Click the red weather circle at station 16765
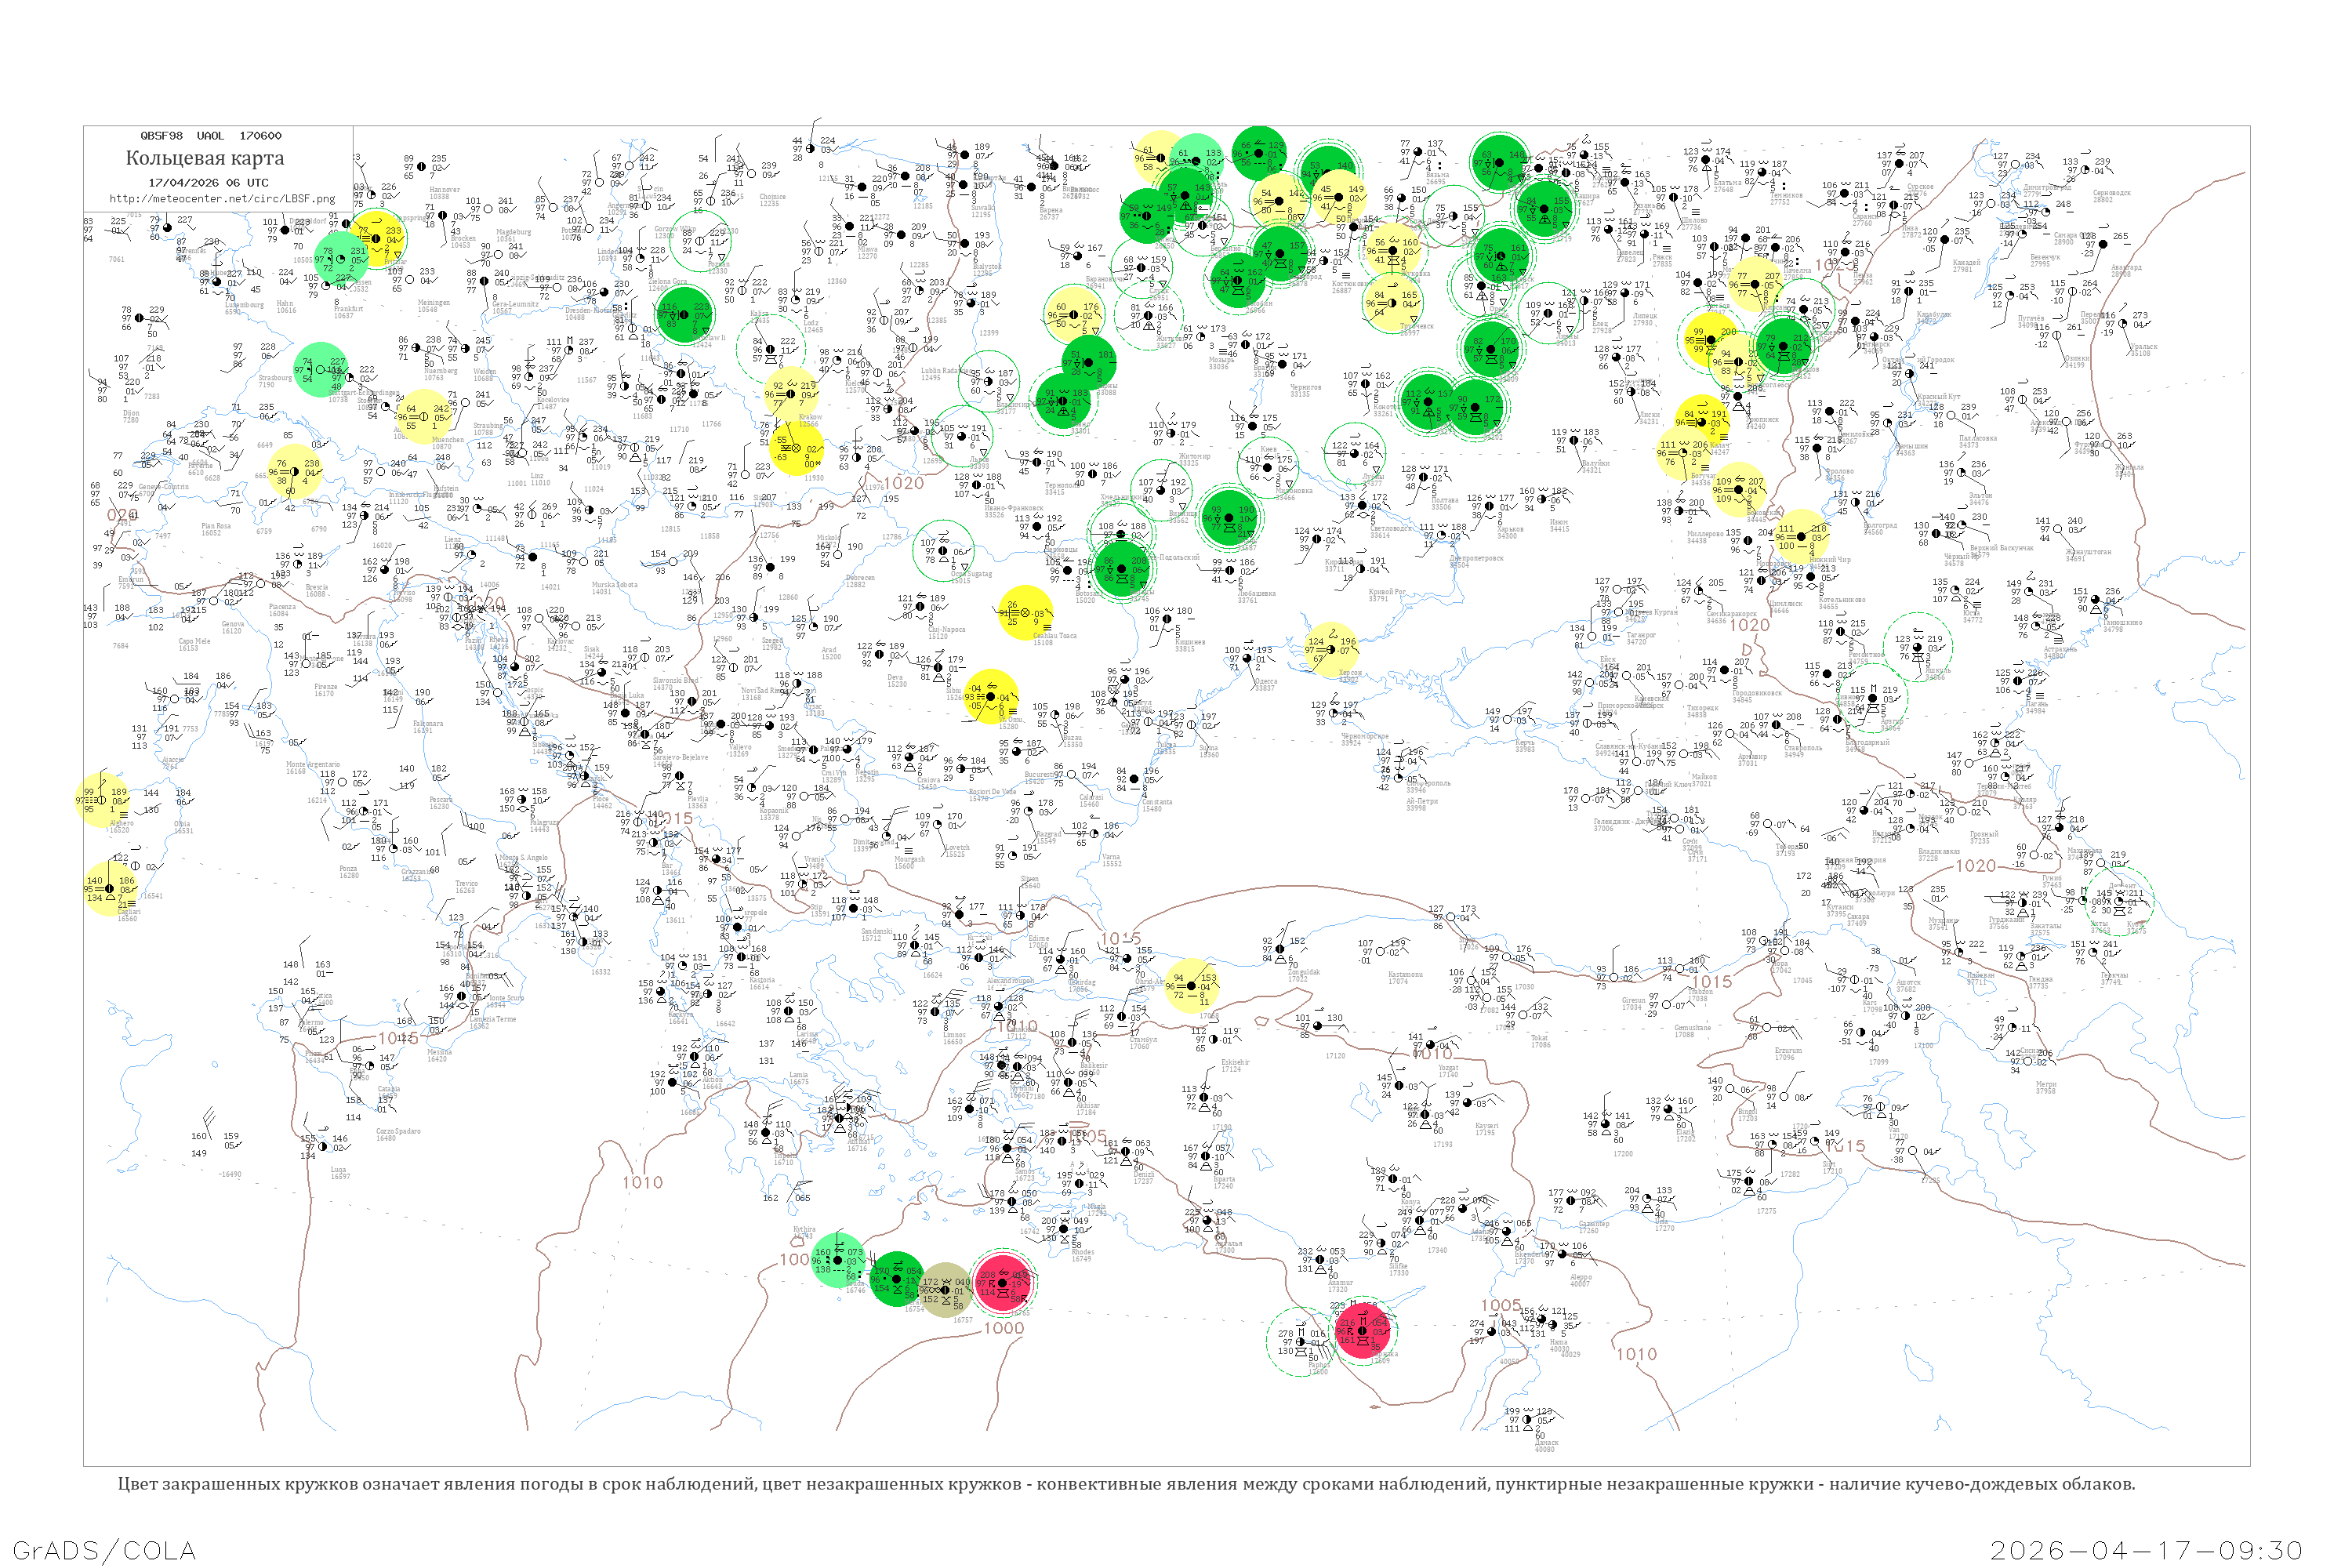Image resolution: width=2352 pixels, height=1568 pixels. 1002,1282
